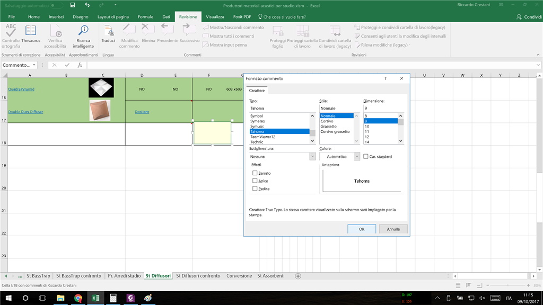Open Rileva modifiche legacy dropdown

point(382,45)
